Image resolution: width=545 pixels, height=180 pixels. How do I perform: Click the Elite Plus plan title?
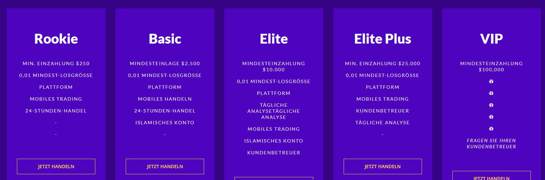(382, 39)
